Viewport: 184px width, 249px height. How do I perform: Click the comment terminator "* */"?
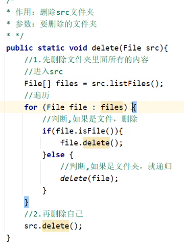point(15,36)
